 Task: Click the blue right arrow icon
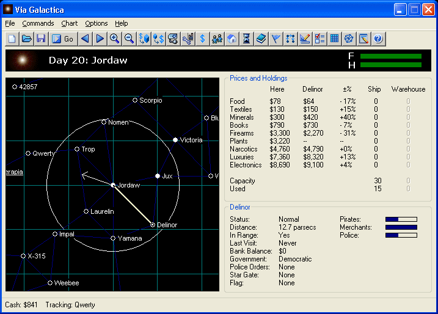click(x=100, y=38)
